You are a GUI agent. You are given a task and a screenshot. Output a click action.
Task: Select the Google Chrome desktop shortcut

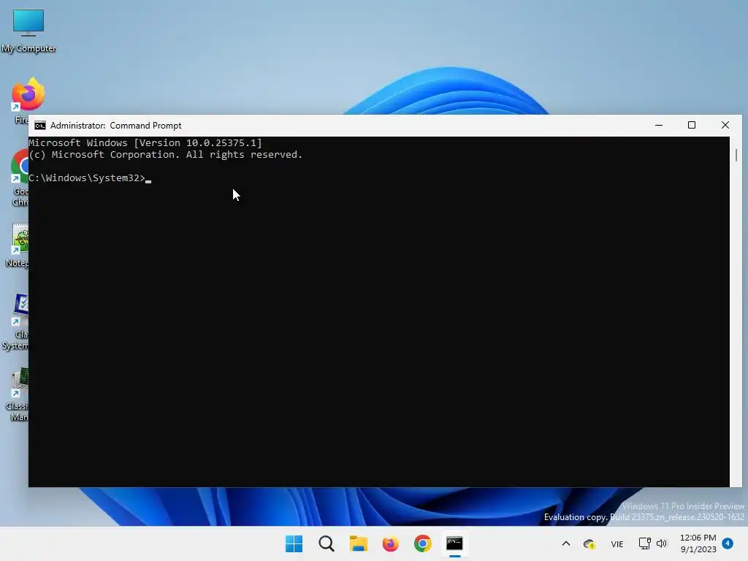click(x=19, y=178)
